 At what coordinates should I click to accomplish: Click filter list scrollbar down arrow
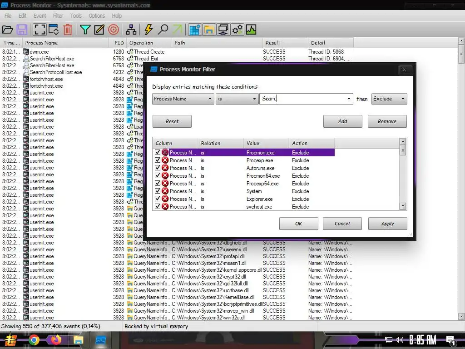tap(403, 206)
